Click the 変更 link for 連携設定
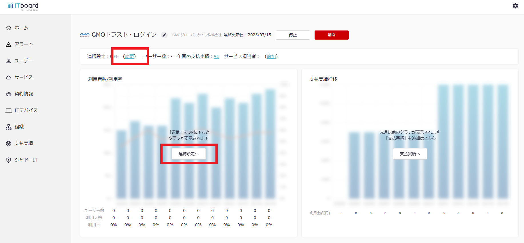Viewport: 524px width, 243px height. (129, 57)
